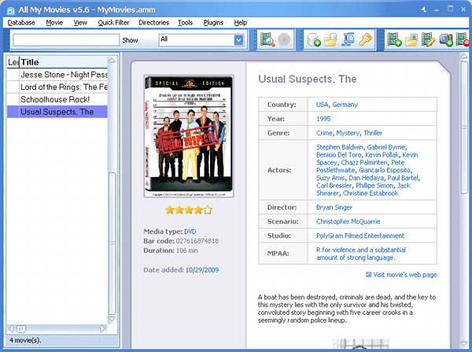Open the Help menu

pyautogui.click(x=241, y=23)
